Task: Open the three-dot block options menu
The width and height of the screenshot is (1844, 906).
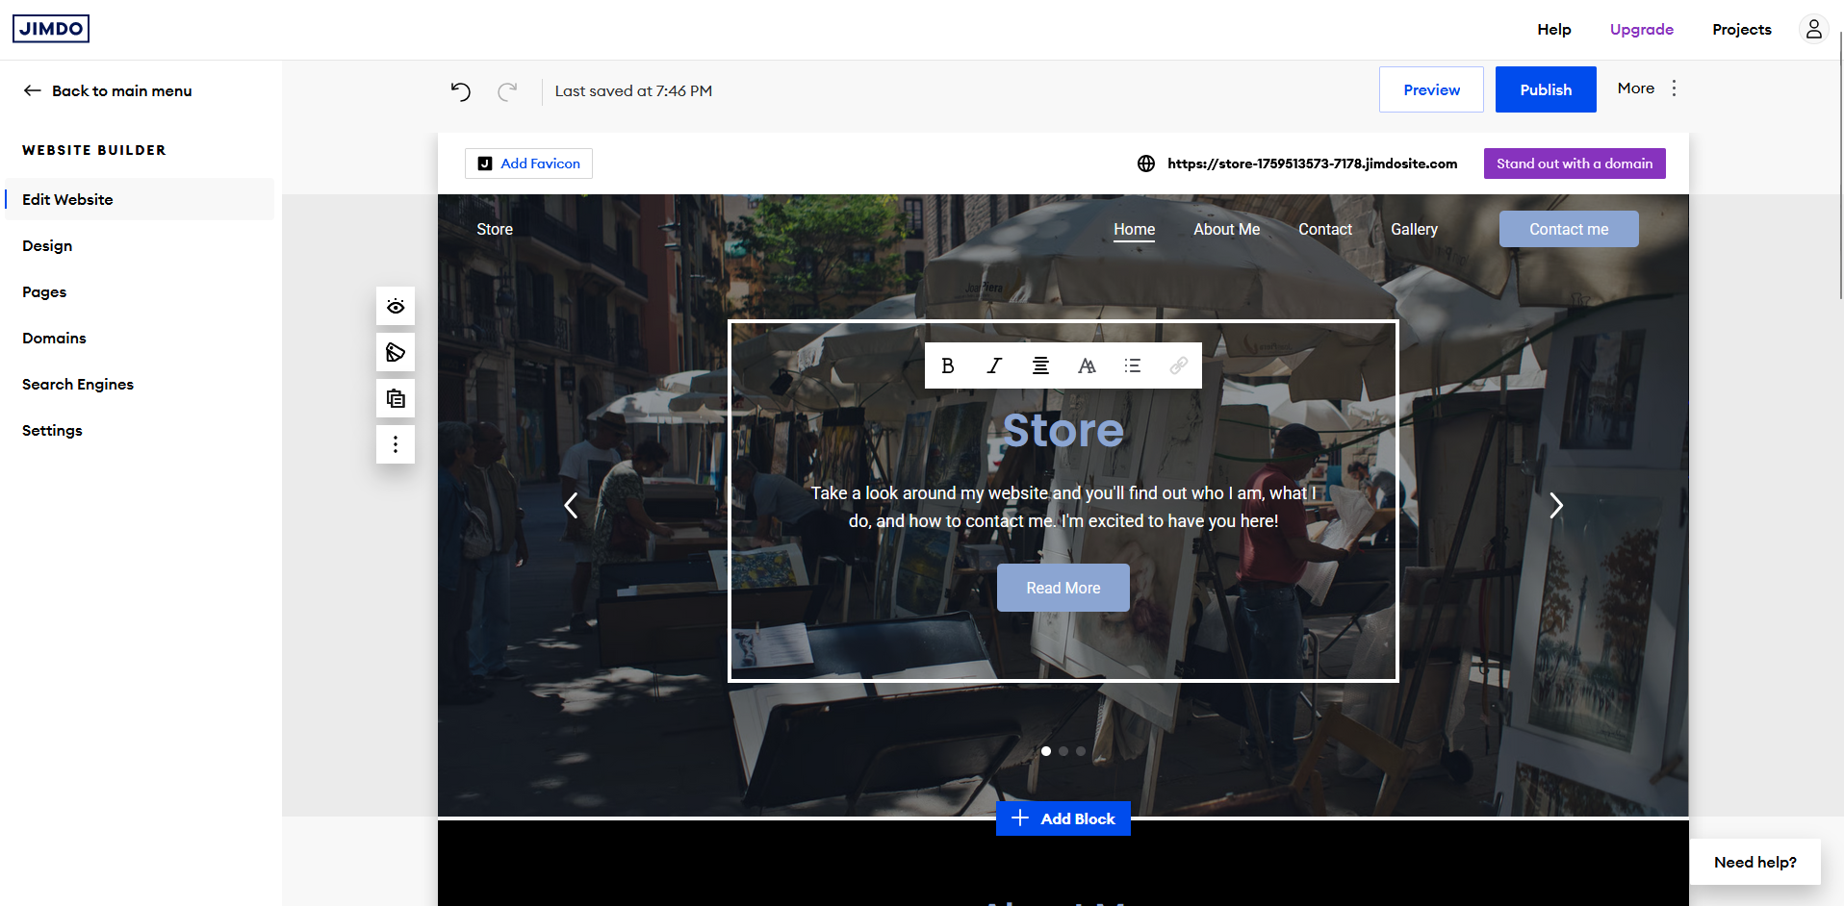Action: click(x=395, y=443)
